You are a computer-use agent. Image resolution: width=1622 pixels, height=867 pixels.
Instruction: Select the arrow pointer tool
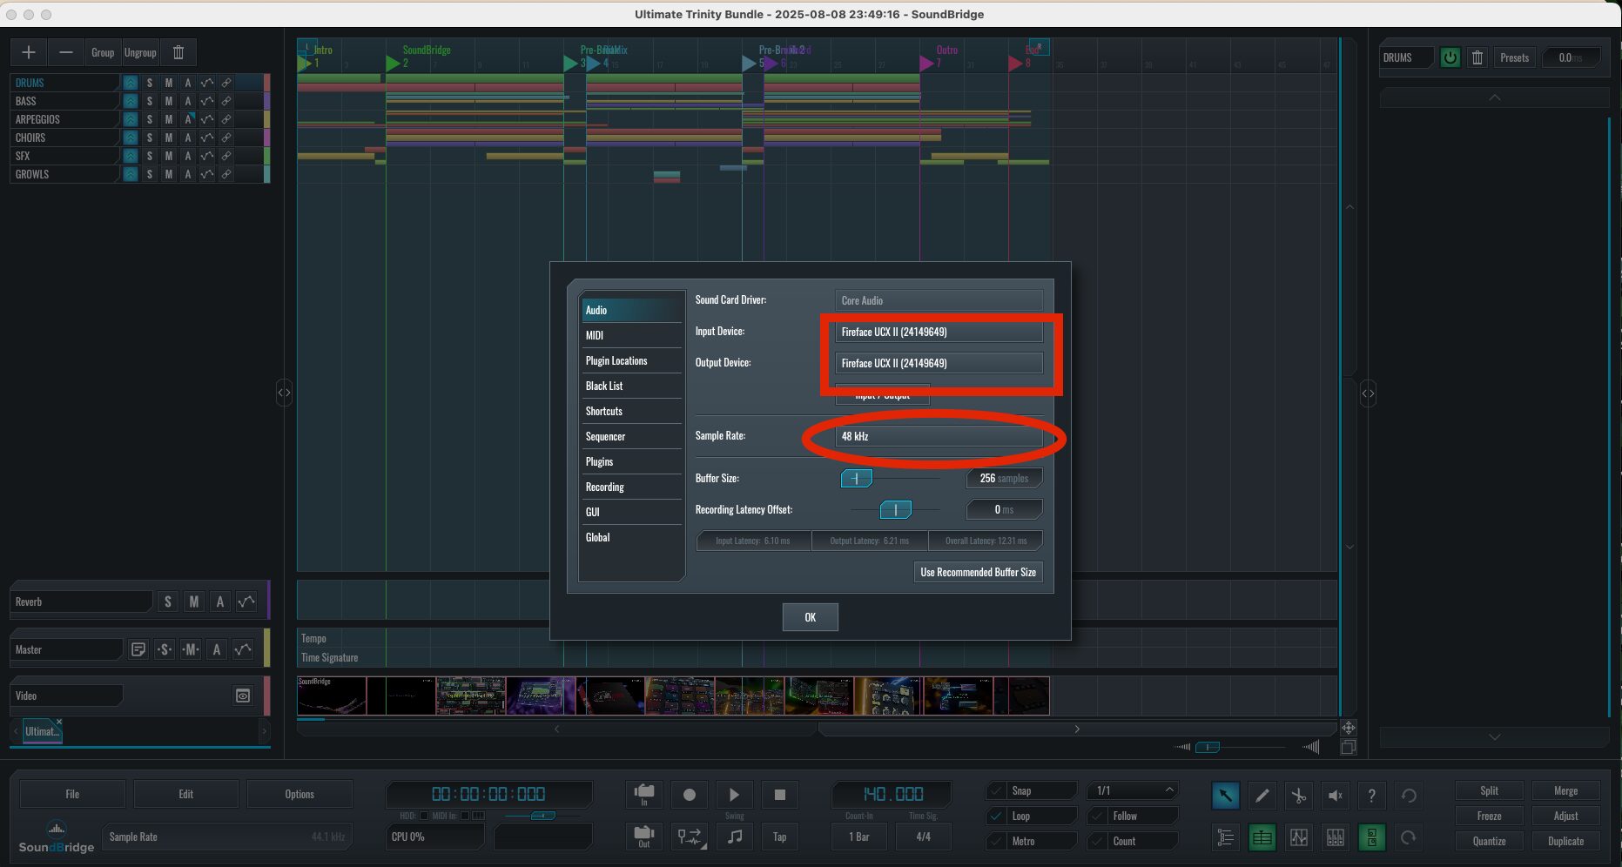tap(1225, 795)
